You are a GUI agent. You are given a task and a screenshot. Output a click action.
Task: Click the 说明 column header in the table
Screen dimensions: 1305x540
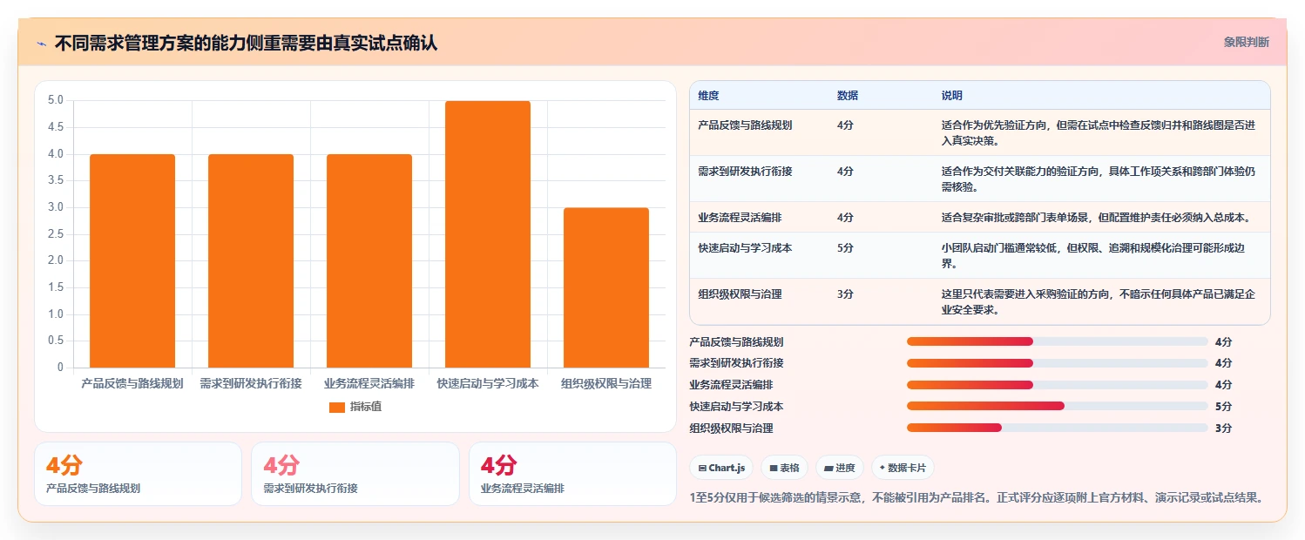point(952,95)
